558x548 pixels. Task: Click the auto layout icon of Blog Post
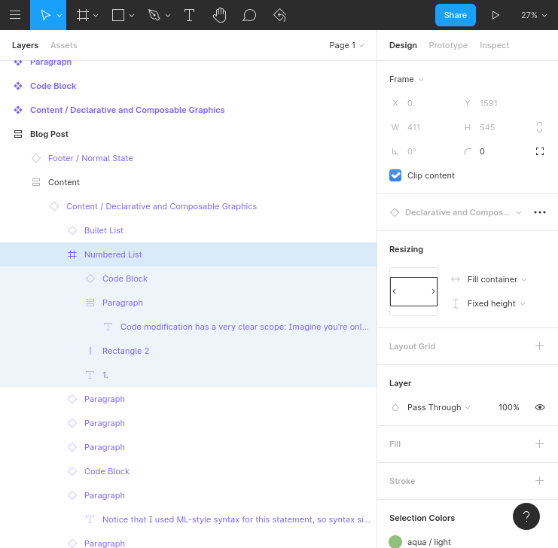(18, 134)
